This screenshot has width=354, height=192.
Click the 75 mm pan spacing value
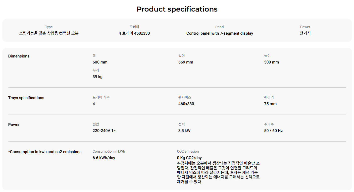(x=270, y=104)
